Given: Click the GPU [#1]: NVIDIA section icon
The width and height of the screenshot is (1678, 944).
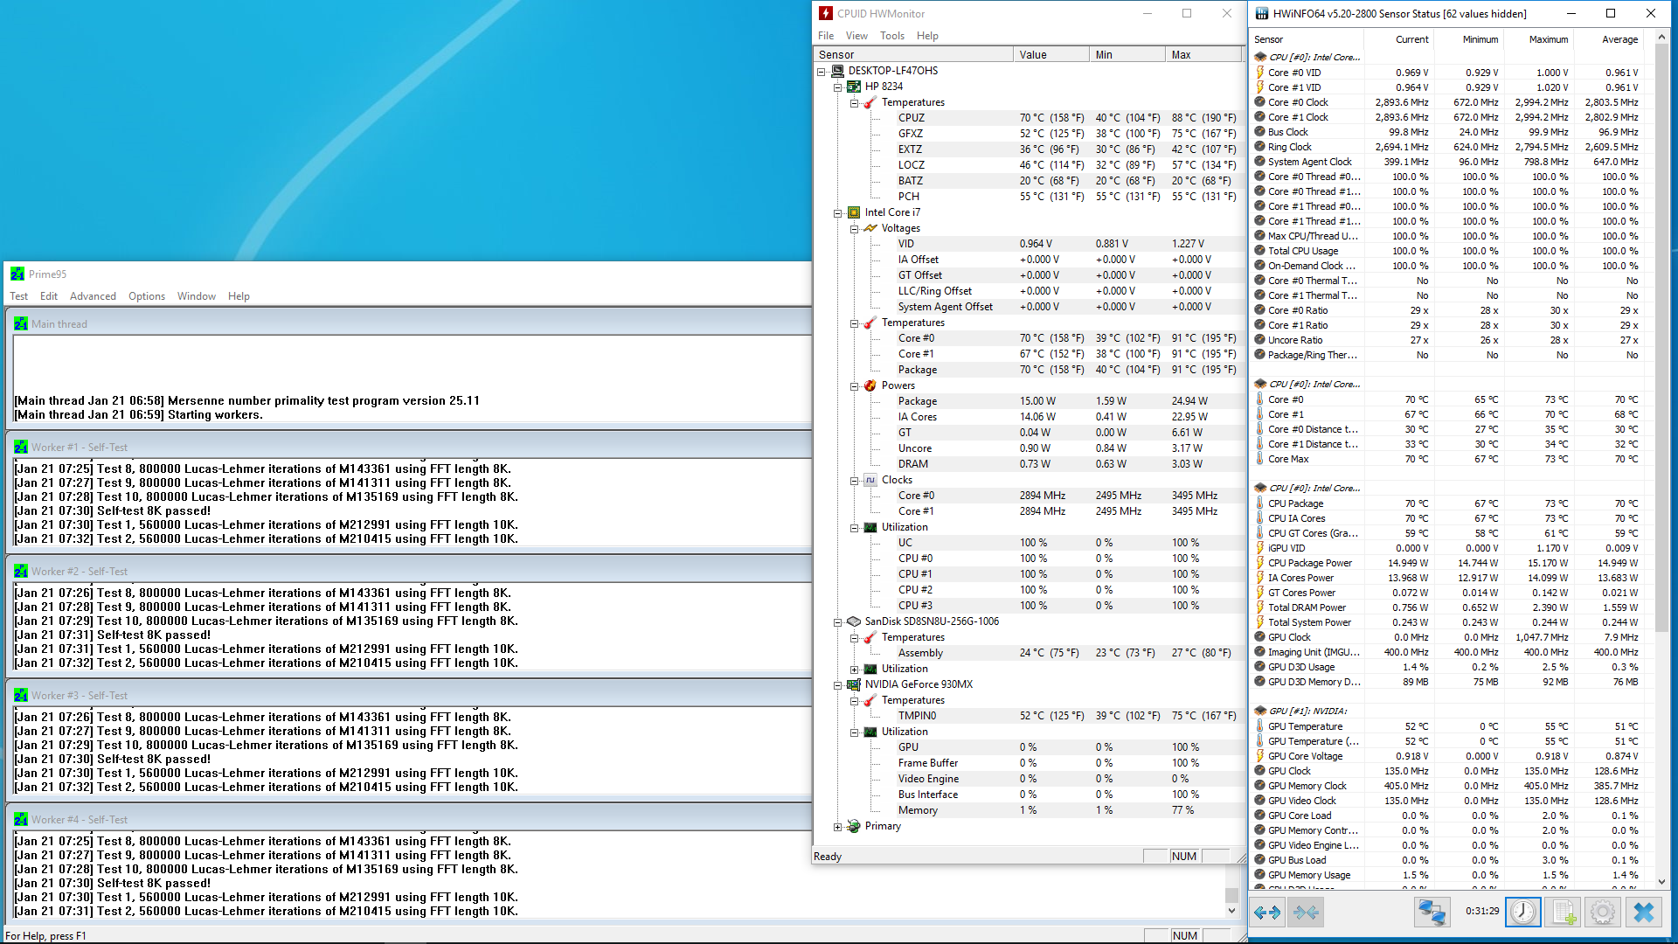Looking at the screenshot, I should [x=1260, y=711].
